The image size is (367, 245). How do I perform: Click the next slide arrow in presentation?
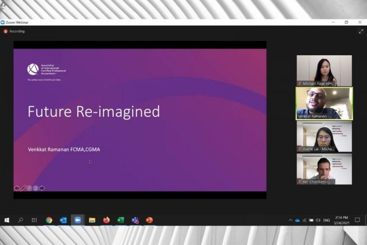pos(42,188)
